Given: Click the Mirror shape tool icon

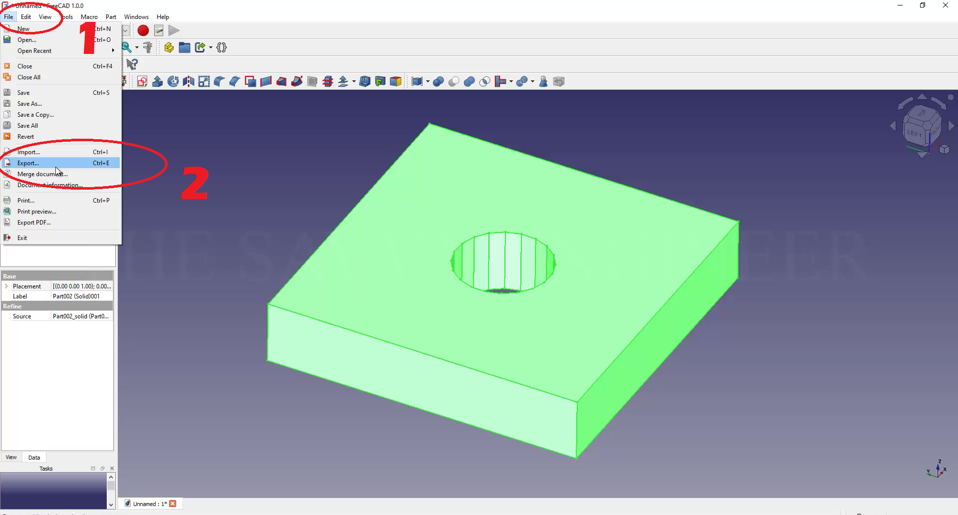Looking at the screenshot, I should pos(189,82).
